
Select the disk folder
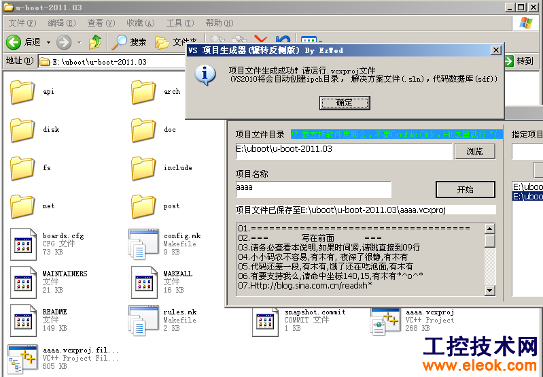coord(22,131)
